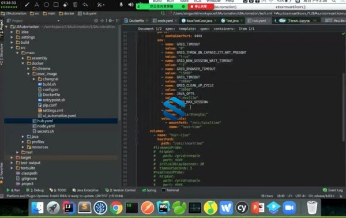Image resolution: width=346 pixels, height=218 pixels.
Task: Open the Terminal tool window
Action: pos(171,190)
